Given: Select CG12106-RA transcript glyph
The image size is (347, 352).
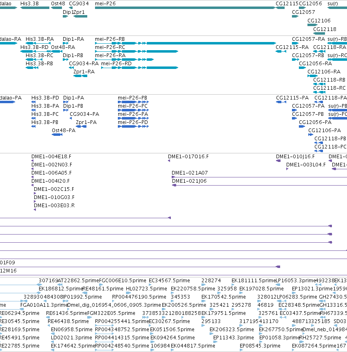Looking at the screenshot, I should [312, 76].
